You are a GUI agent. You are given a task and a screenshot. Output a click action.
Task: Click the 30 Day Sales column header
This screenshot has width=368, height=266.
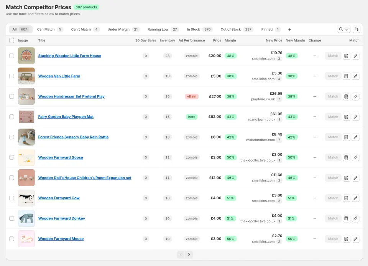click(x=146, y=40)
